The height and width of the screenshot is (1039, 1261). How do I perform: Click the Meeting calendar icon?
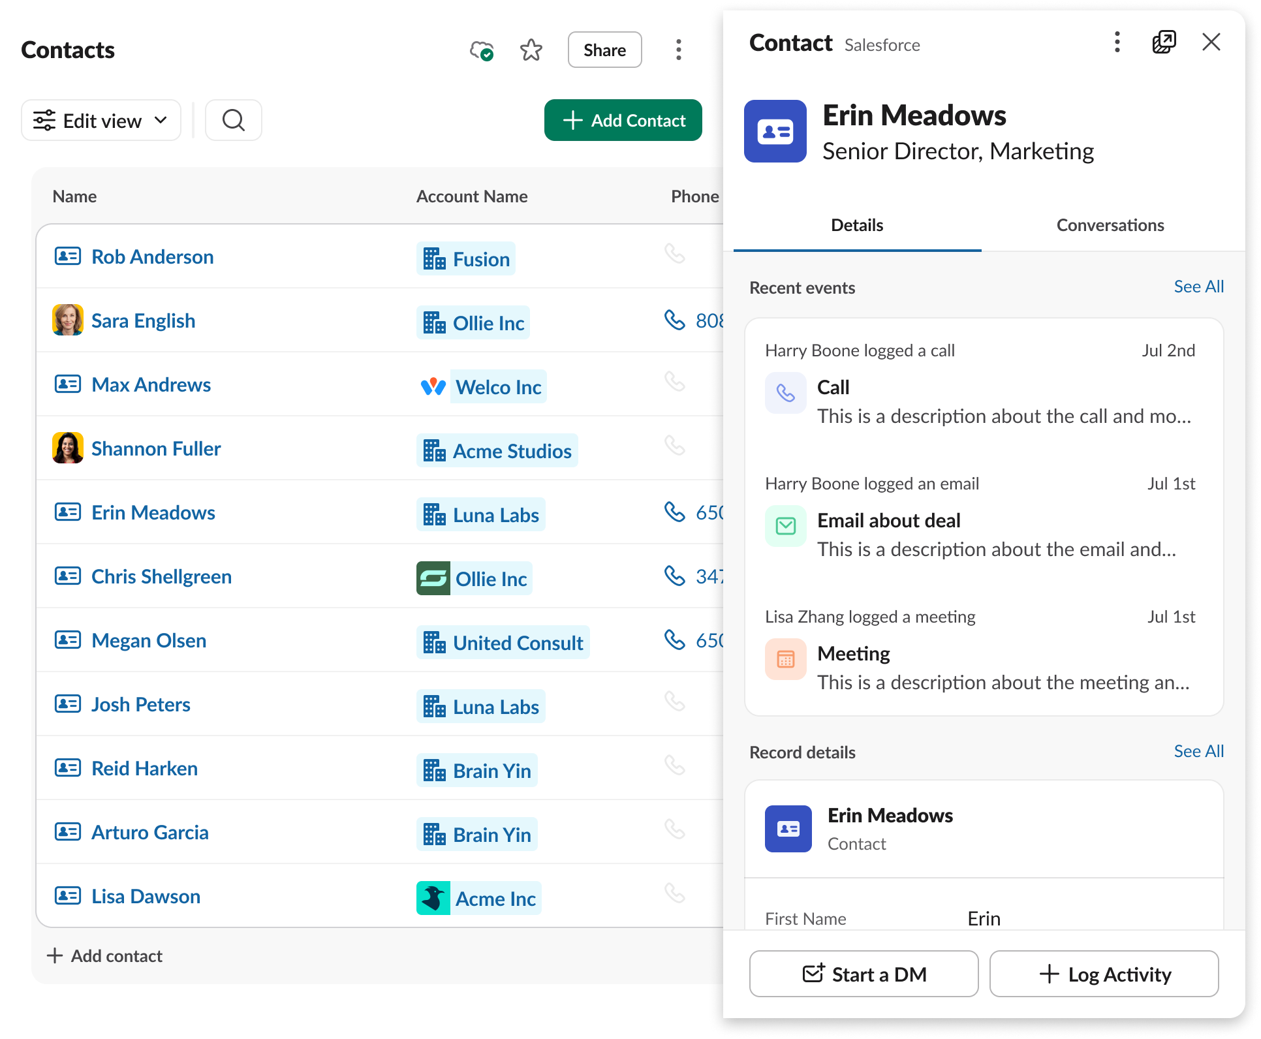tap(785, 659)
